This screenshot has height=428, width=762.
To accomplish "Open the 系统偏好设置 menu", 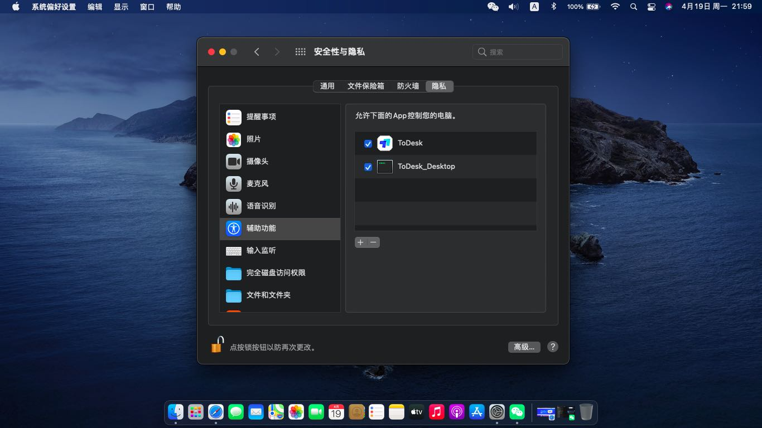I will [x=54, y=7].
